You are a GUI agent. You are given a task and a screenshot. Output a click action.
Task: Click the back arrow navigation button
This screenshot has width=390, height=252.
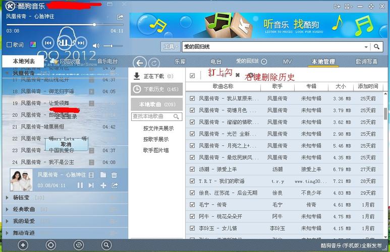pyautogui.click(x=141, y=62)
